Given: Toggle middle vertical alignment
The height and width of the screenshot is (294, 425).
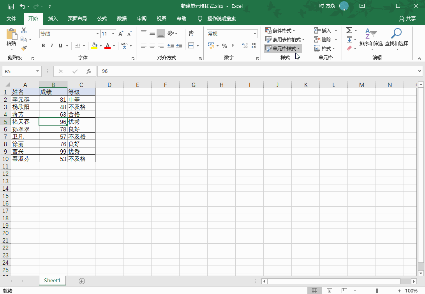Looking at the screenshot, I should click(152, 34).
